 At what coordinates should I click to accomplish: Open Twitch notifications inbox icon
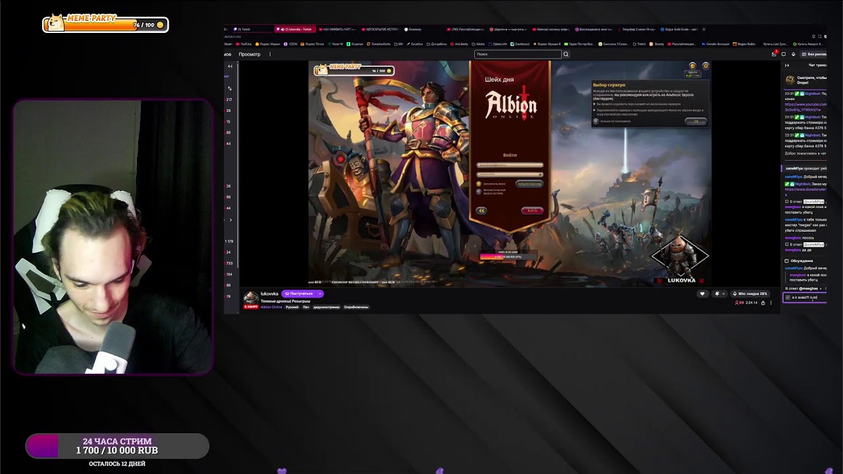774,54
